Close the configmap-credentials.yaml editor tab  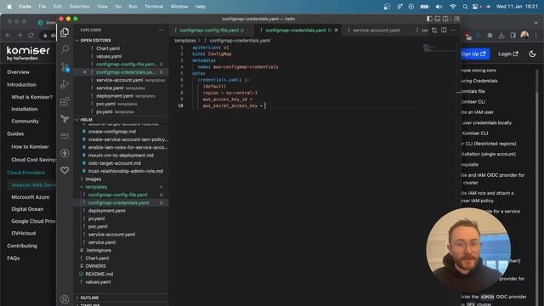click(x=337, y=31)
